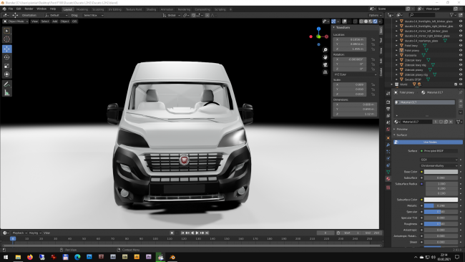Image resolution: width=465 pixels, height=262 pixels.
Task: Click the Blender logo menu icon
Action: point(4,9)
